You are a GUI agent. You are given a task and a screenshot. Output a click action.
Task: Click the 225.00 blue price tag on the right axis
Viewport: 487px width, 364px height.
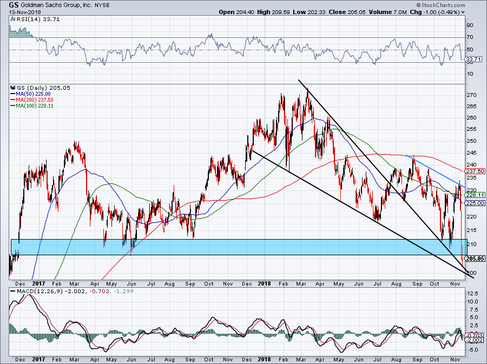(475, 203)
